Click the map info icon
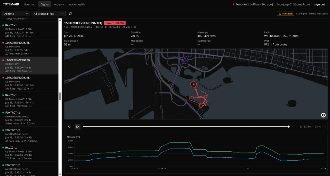 coord(323,115)
